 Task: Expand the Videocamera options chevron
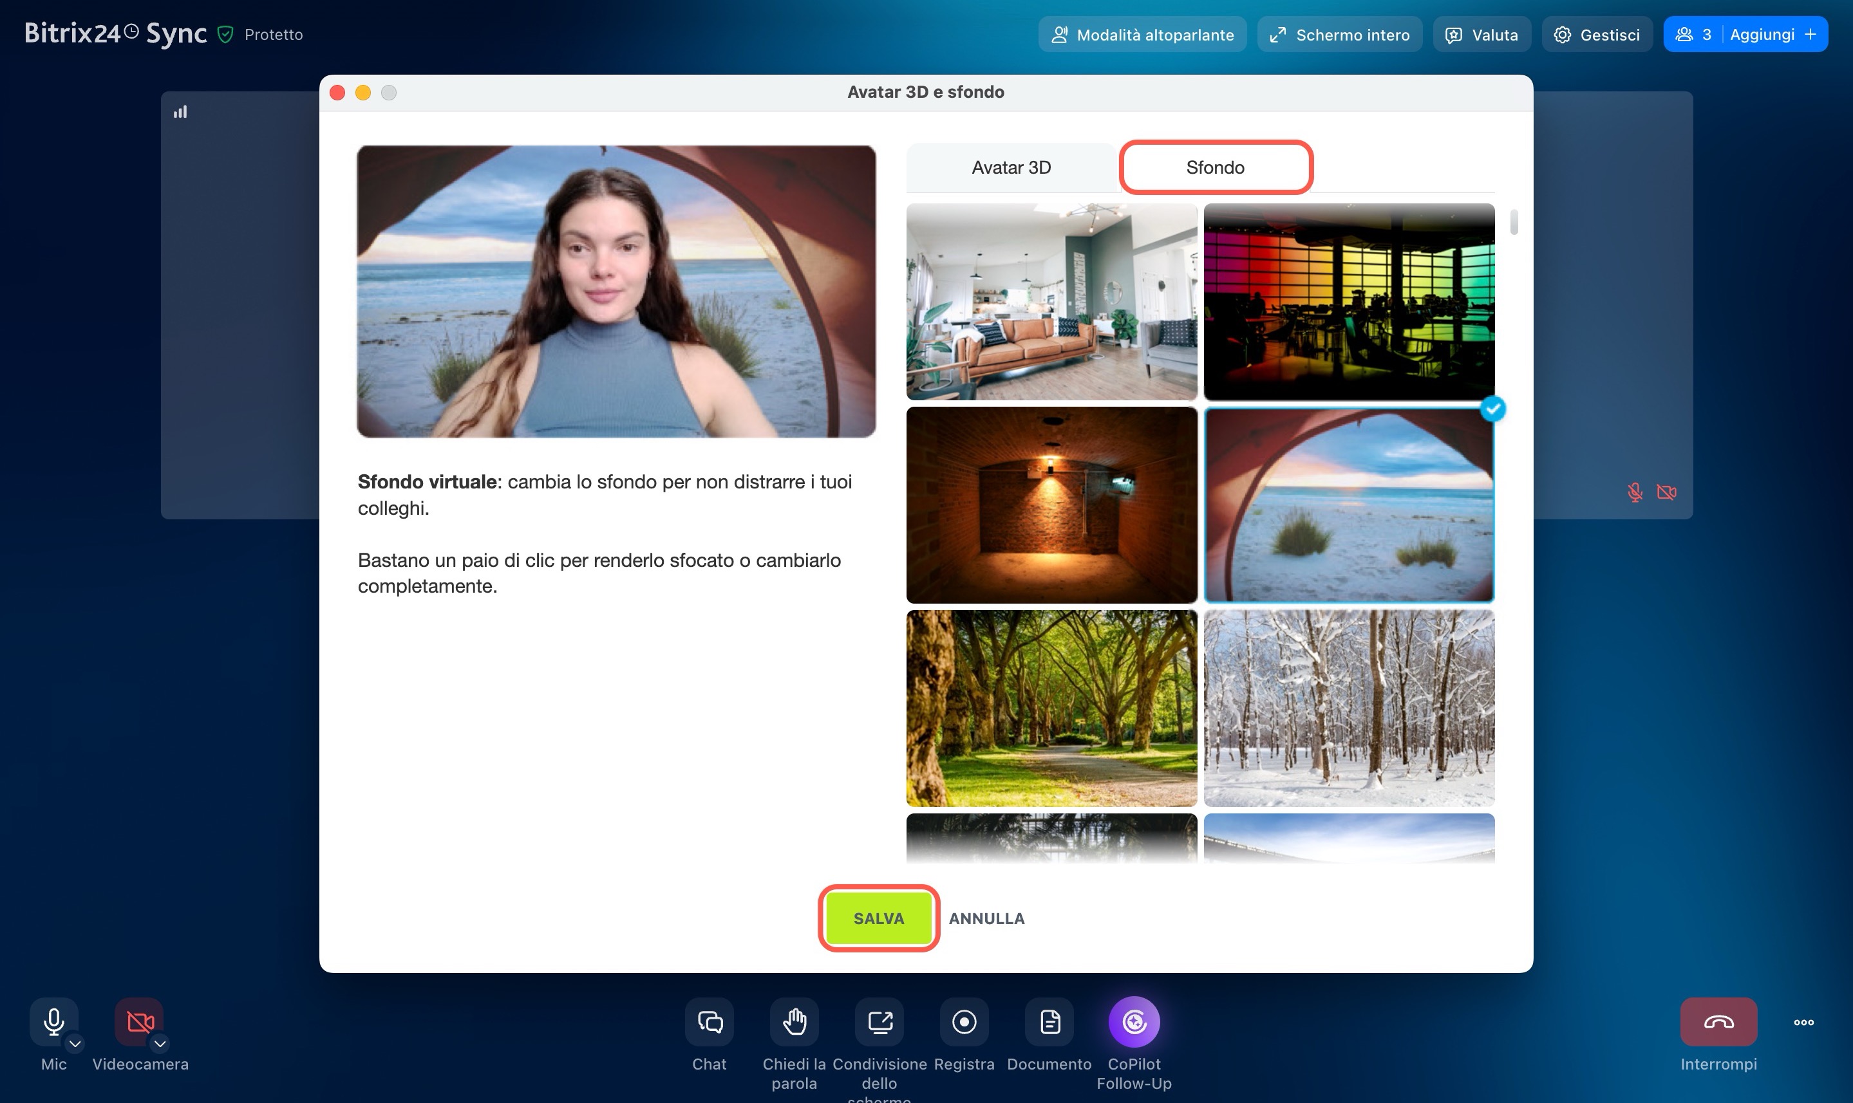tap(160, 1044)
